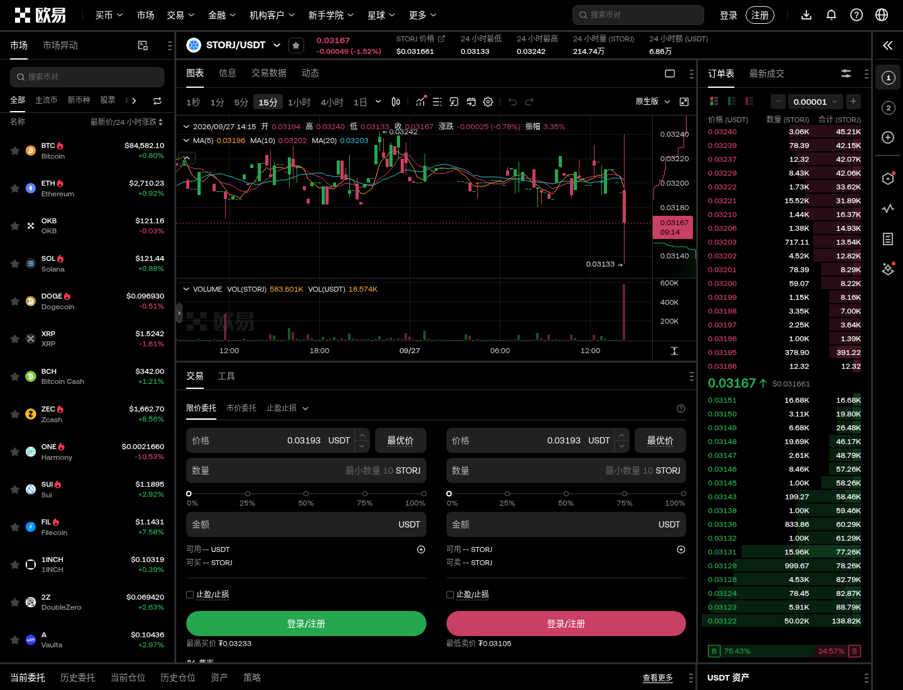Click the 注册 button in header
The height and width of the screenshot is (690, 903).
pos(760,15)
